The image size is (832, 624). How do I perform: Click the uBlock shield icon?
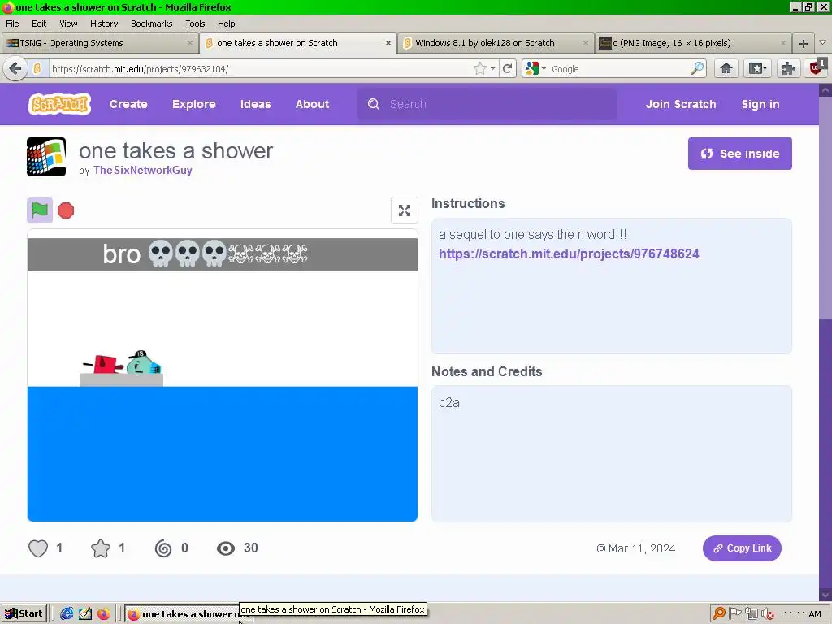(817, 68)
